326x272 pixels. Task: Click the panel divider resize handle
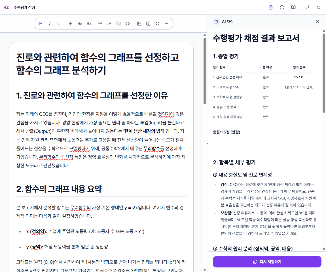click(207, 143)
